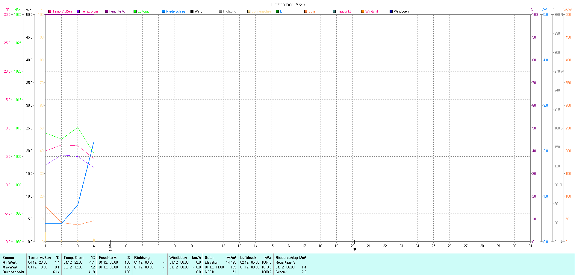
Task: Click the green Luftdruck legend square
Action: click(135, 11)
